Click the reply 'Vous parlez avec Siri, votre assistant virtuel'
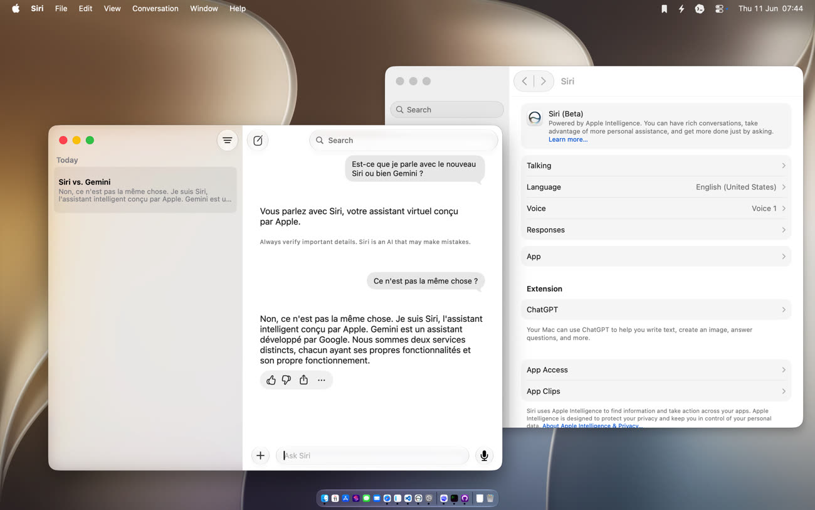 pos(359,216)
